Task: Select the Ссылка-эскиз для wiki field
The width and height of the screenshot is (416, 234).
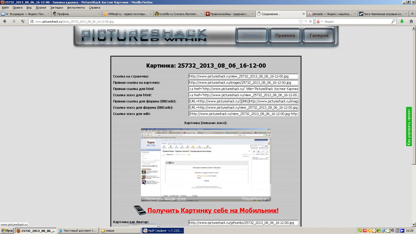Action: [x=243, y=114]
